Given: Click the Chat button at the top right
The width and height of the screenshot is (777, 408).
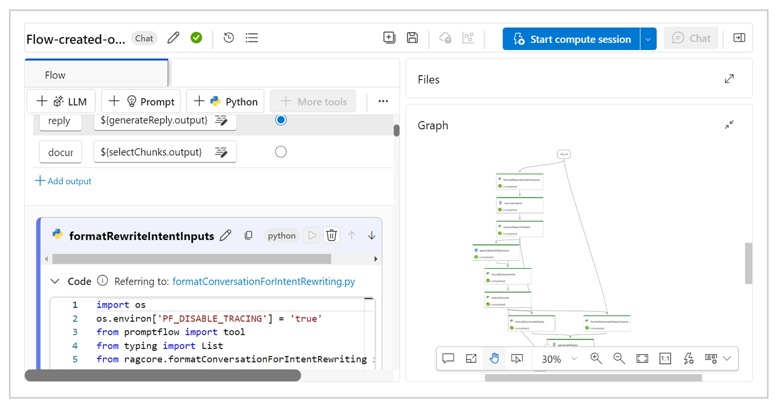Looking at the screenshot, I should point(691,38).
